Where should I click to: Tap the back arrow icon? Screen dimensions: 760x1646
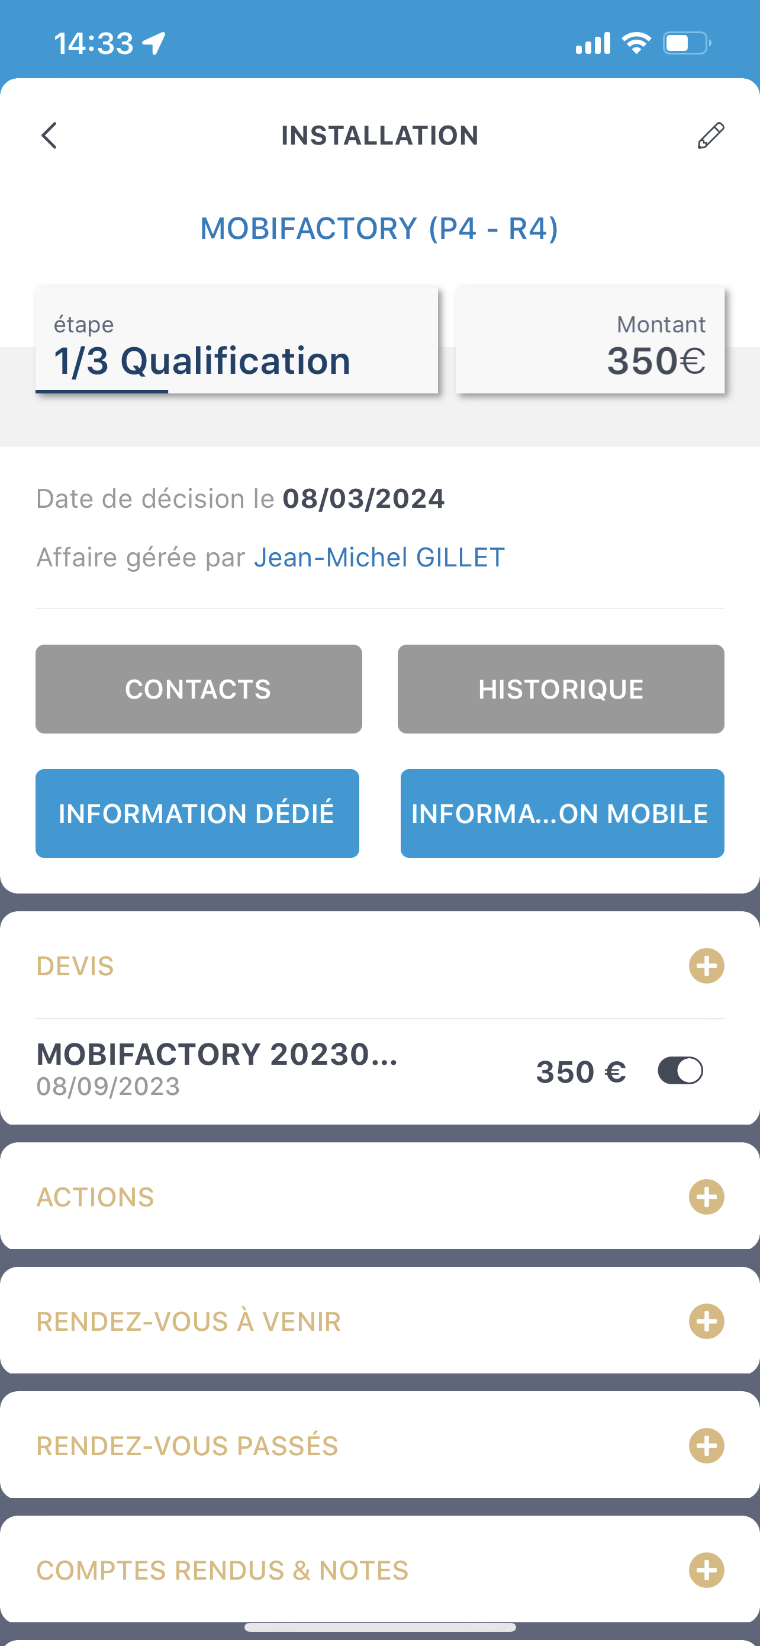click(x=49, y=136)
